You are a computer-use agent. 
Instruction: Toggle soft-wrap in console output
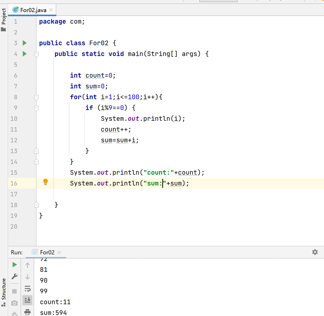pos(28,289)
